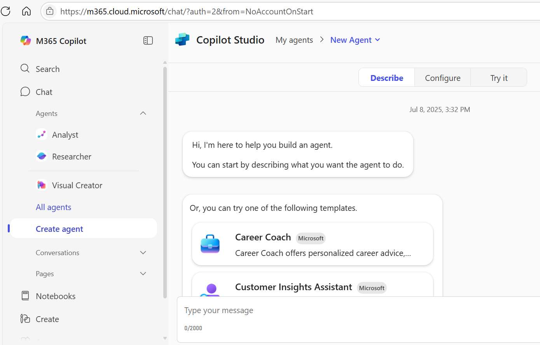Image resolution: width=540 pixels, height=345 pixels.
Task: Click the Chat bubble icon
Action: pos(25,92)
